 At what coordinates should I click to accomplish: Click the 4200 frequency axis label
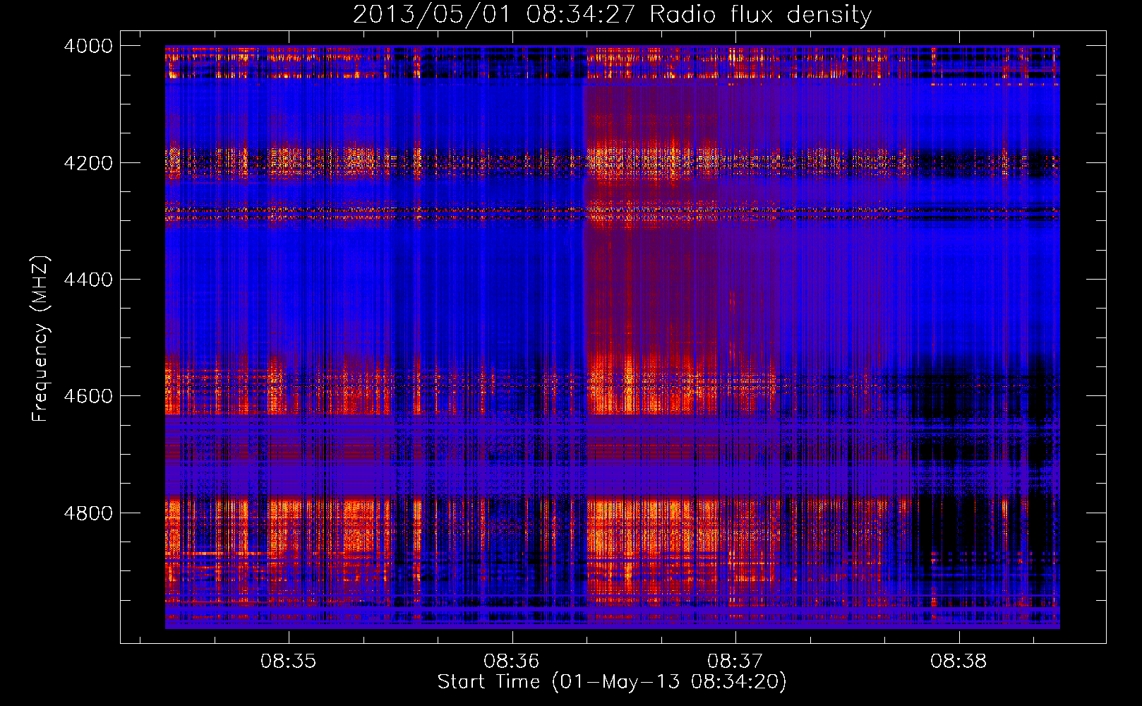88,163
